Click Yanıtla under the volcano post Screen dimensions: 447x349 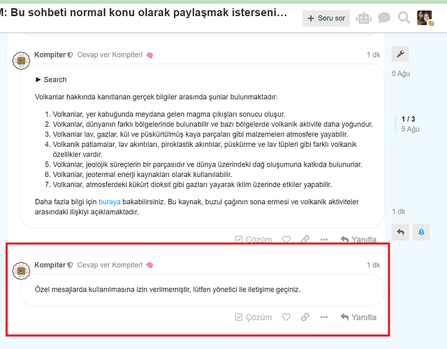tap(358, 239)
